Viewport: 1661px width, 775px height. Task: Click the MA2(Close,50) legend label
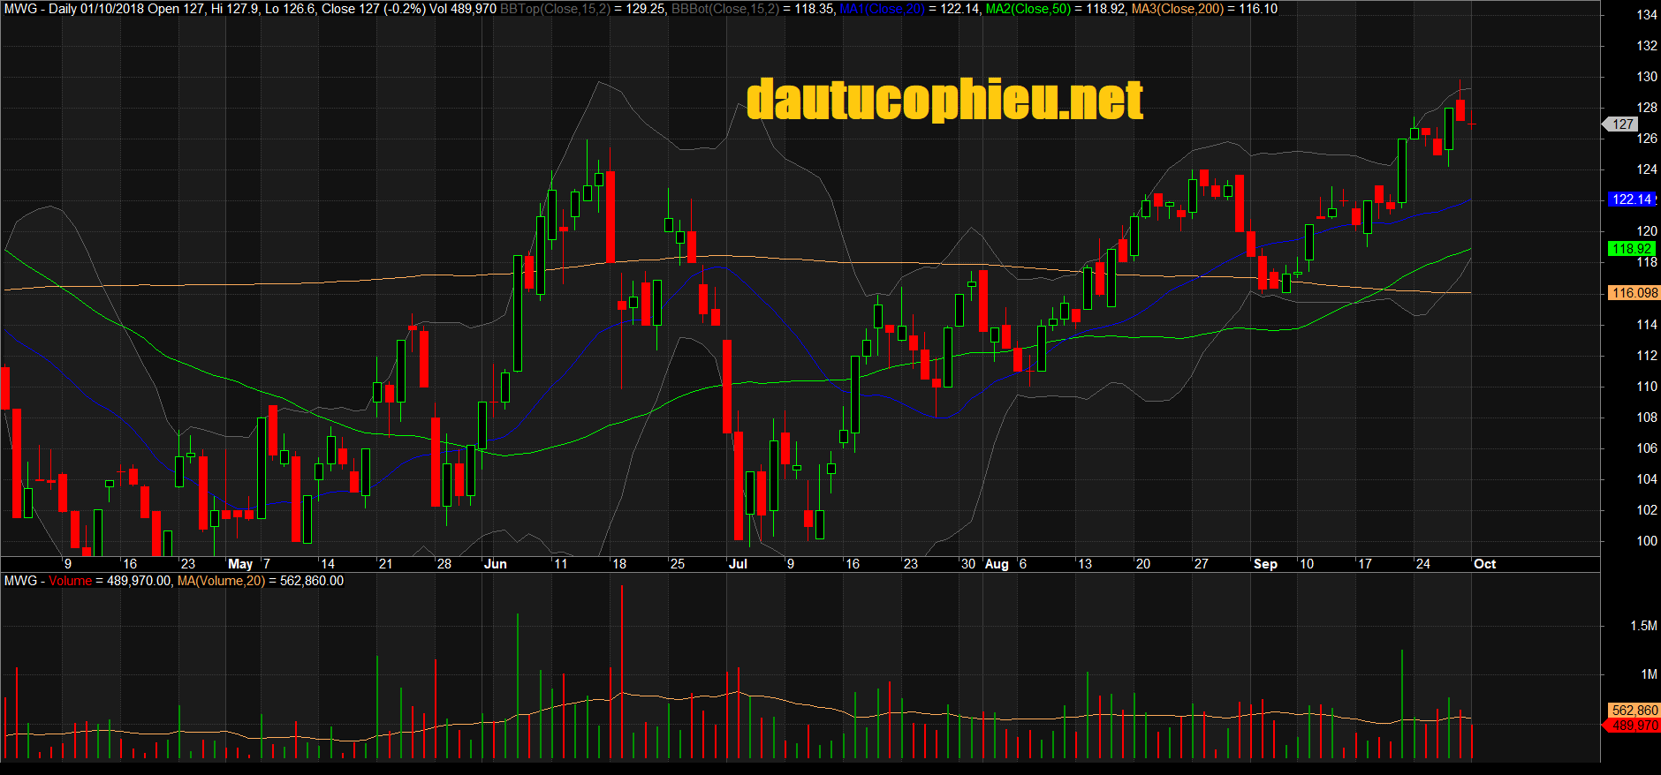click(1028, 9)
